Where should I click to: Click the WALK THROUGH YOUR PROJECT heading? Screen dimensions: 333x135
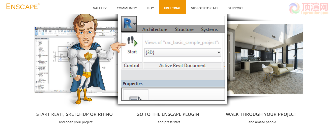pyautogui.click(x=261, y=114)
